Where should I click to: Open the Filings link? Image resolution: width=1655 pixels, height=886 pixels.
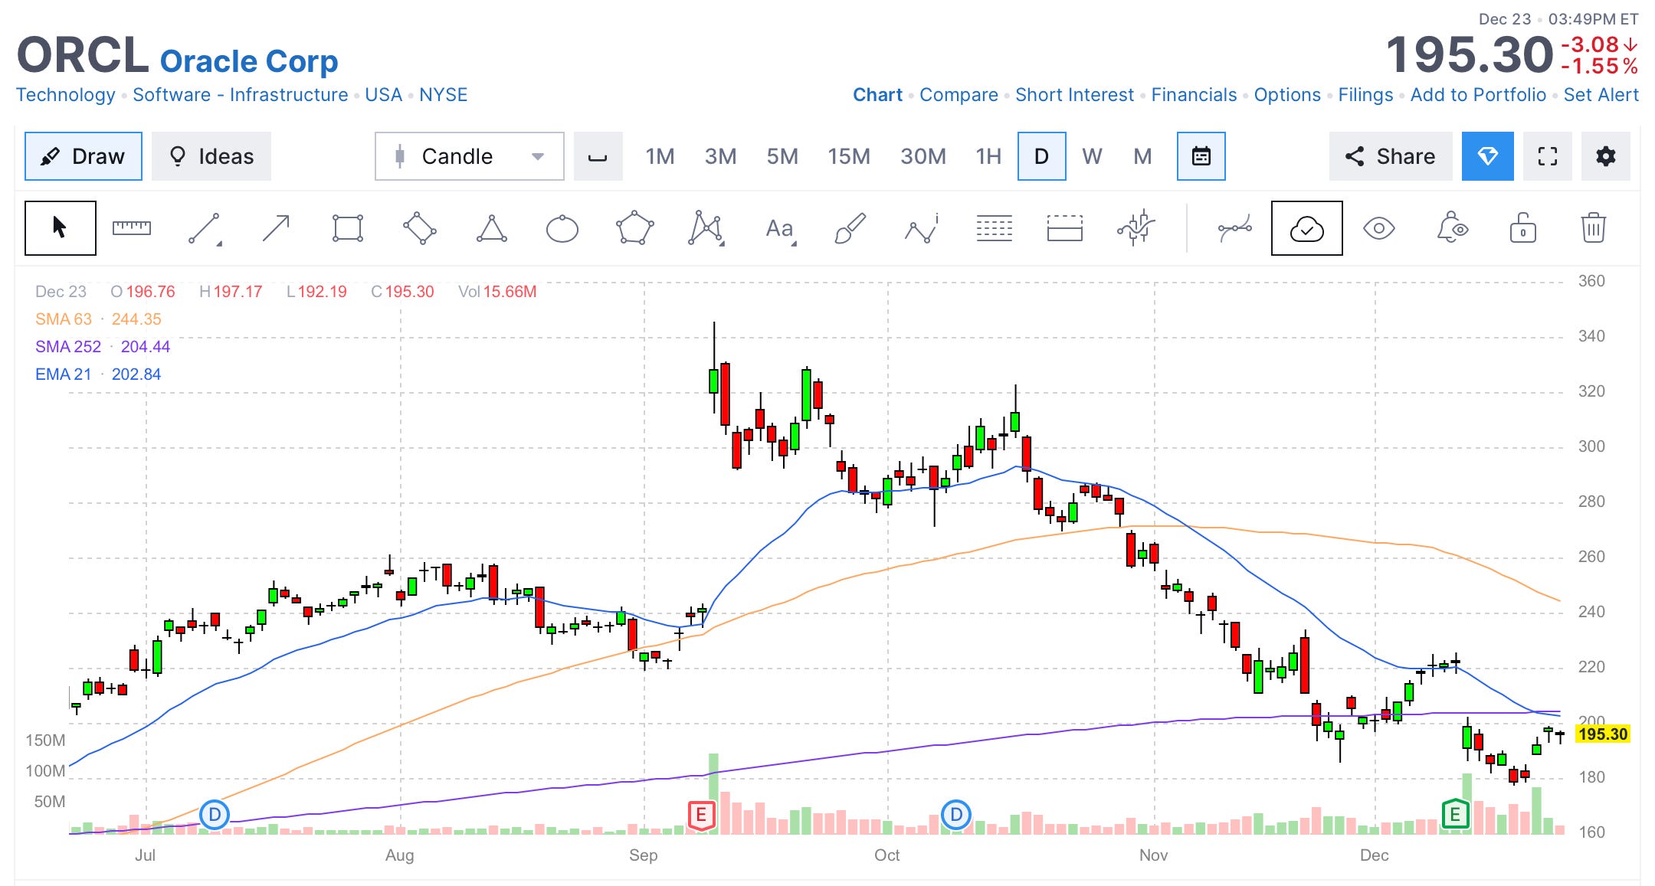click(x=1365, y=95)
